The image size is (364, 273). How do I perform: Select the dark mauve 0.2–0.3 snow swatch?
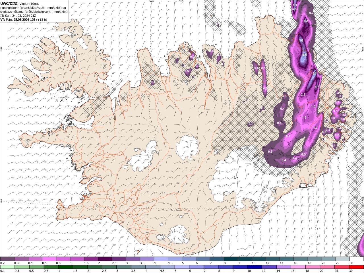click(7, 259)
